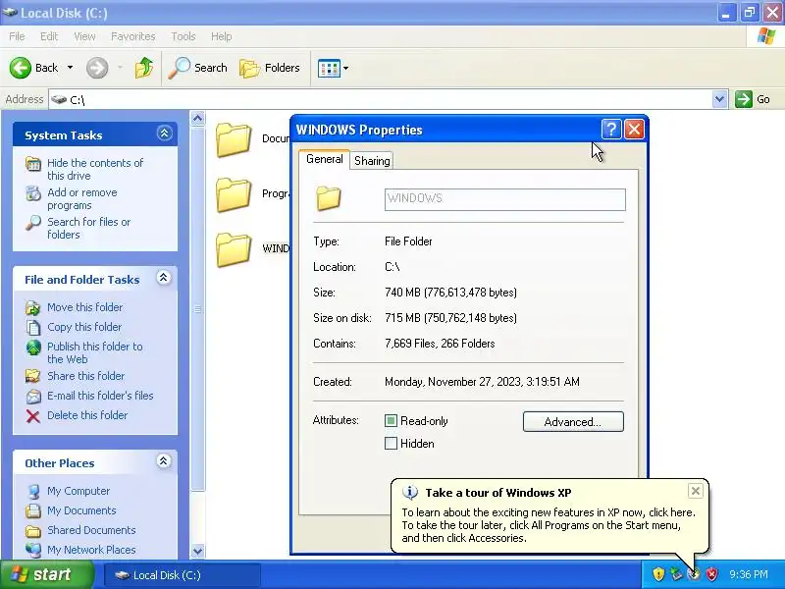The image size is (785, 589).
Task: Open the Tools menu
Action: pos(183,36)
